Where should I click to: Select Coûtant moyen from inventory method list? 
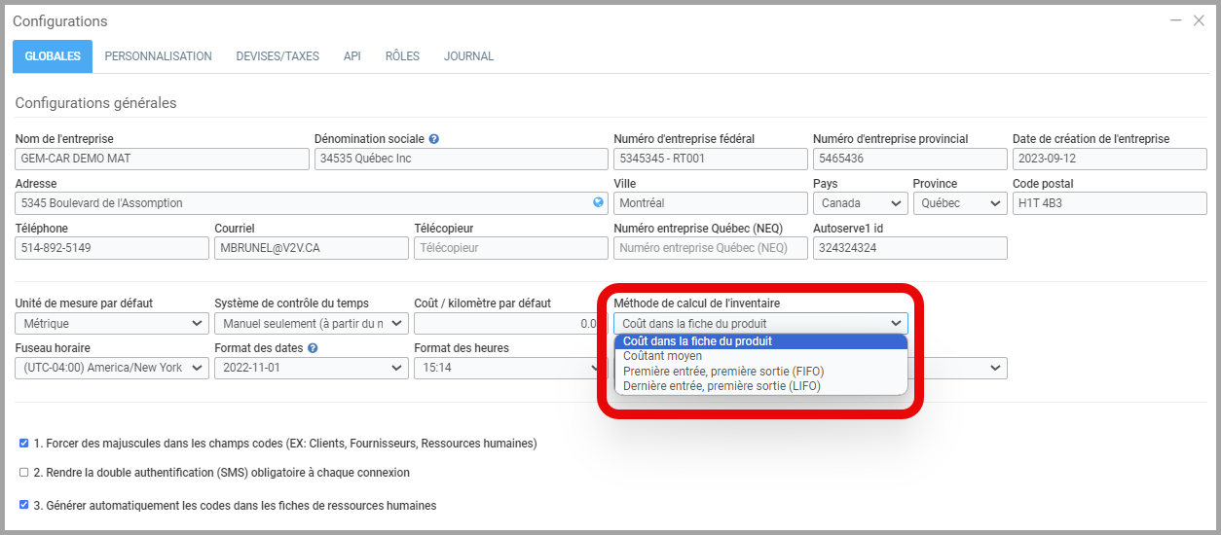click(662, 356)
